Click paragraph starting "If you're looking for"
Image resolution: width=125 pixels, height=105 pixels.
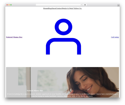tap(62, 95)
